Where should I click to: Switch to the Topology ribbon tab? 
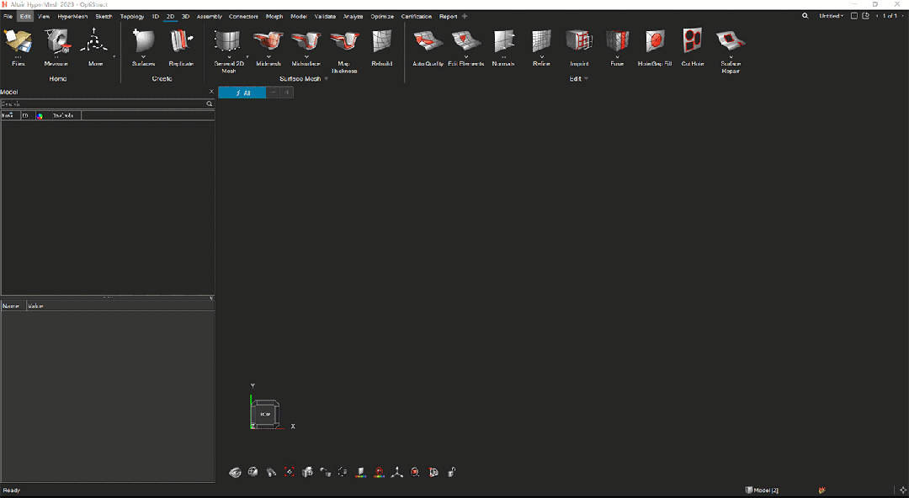tap(132, 16)
